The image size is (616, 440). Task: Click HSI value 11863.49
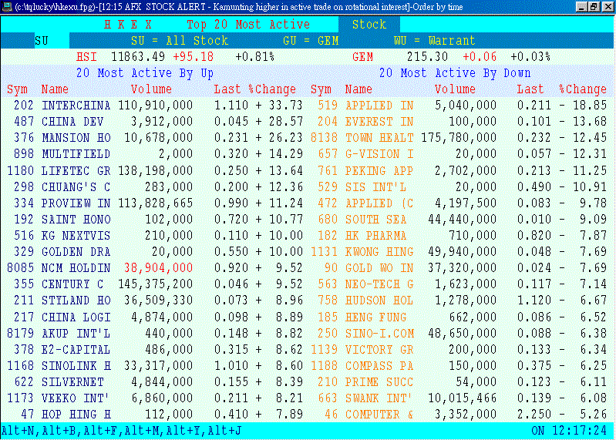pyautogui.click(x=138, y=57)
